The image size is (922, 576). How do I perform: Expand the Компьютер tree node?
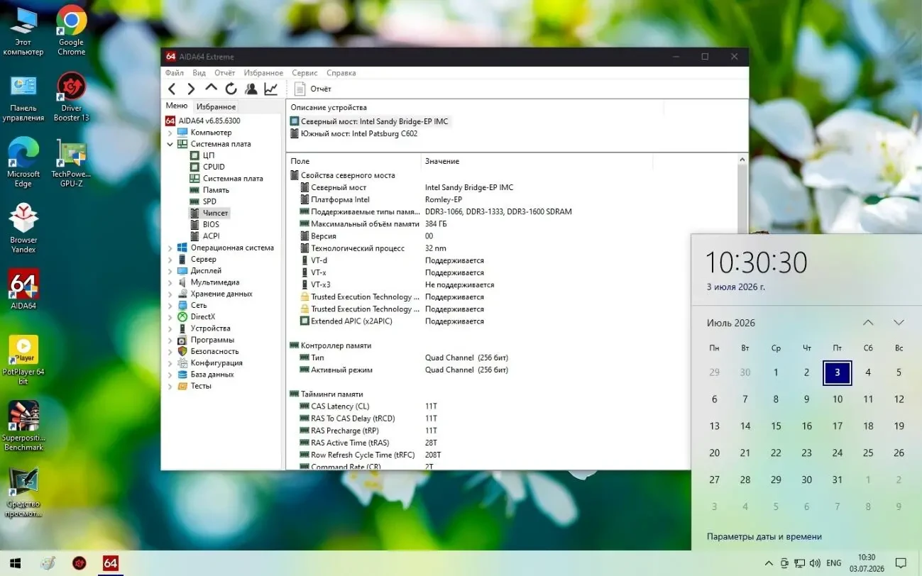pyautogui.click(x=170, y=133)
